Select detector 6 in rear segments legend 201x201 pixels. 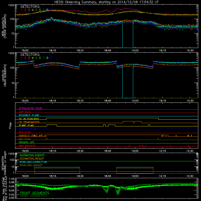pos(40,58)
